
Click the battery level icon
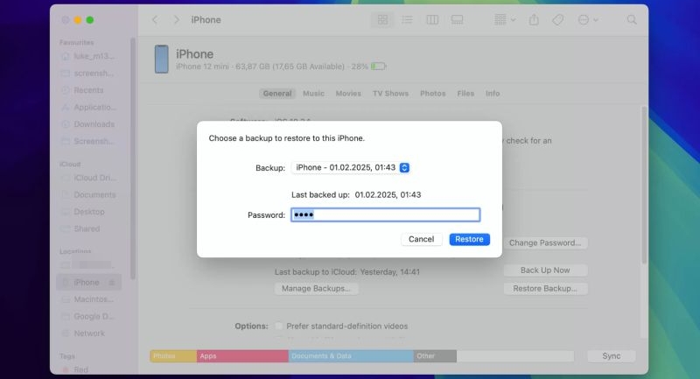pyautogui.click(x=378, y=67)
